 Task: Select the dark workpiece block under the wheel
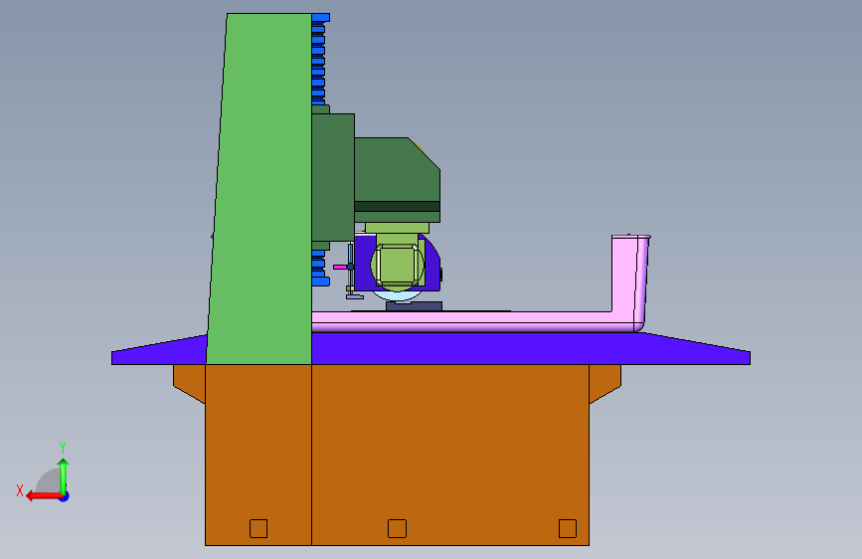coord(414,306)
